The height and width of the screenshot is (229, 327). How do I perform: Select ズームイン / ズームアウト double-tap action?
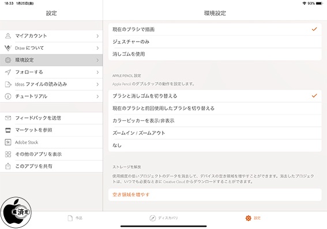[x=215, y=133]
